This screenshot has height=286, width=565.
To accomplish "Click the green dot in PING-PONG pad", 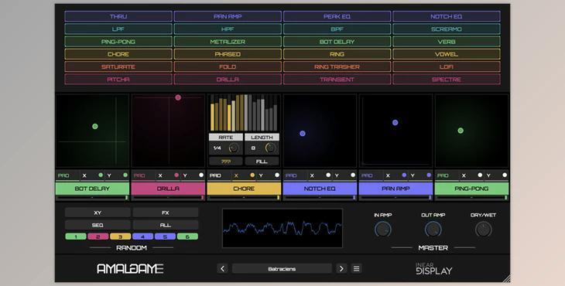I will point(461,131).
